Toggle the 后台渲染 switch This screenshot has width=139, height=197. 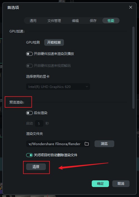coord(29,113)
